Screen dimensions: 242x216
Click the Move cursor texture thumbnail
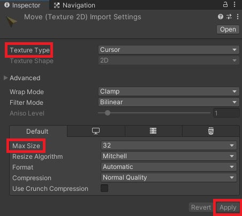pos(11,21)
